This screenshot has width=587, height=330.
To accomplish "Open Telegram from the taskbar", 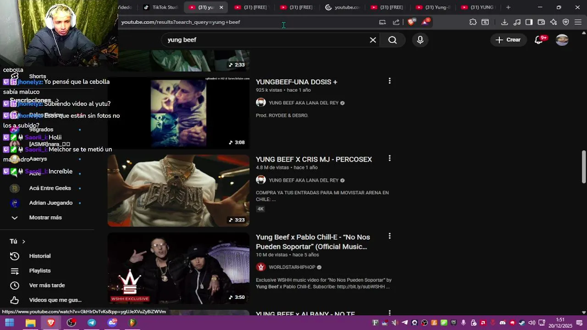I will tap(92, 323).
